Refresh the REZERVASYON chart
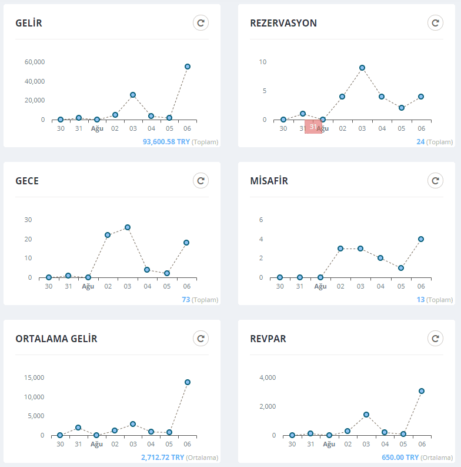The width and height of the screenshot is (461, 467). 436,23
